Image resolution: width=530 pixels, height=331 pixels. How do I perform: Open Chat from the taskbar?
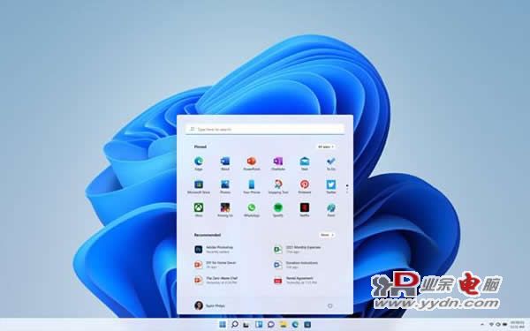point(271,325)
